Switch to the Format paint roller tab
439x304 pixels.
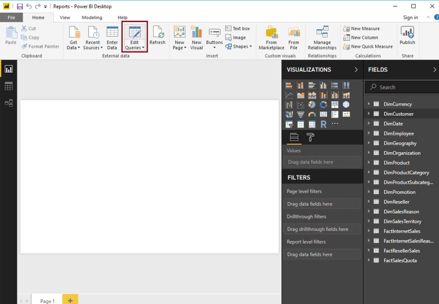310,138
